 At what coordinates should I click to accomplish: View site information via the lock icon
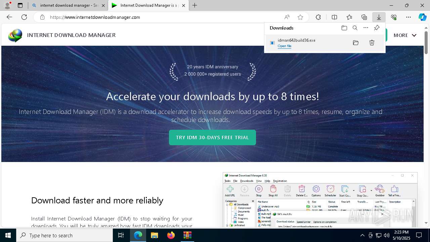pos(42,17)
